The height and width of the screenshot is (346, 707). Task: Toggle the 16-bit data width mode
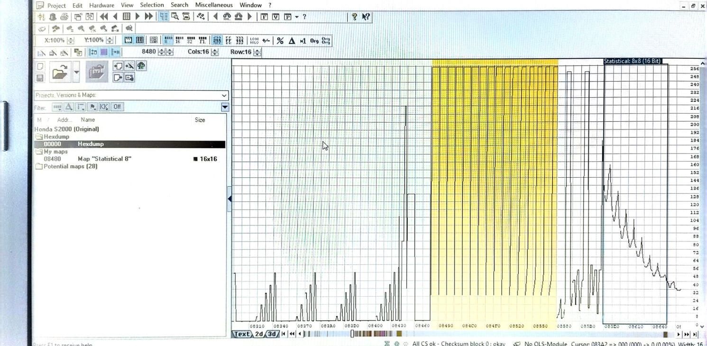pos(179,41)
